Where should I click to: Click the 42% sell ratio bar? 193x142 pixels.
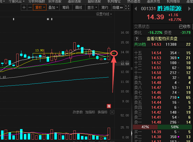point(145,127)
